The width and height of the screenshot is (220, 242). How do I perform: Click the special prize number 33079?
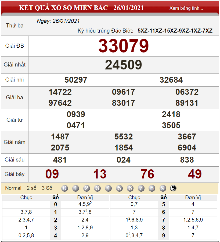(124, 46)
